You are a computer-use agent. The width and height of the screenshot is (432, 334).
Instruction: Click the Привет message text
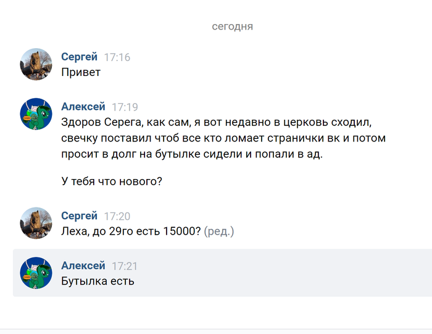point(81,72)
